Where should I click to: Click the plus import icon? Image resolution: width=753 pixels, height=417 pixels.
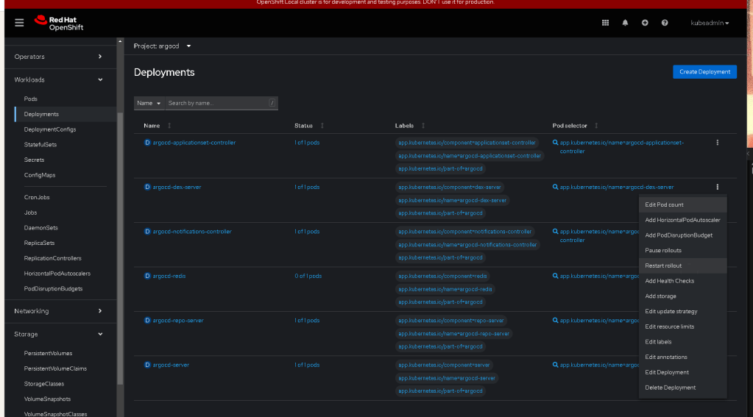pos(645,23)
